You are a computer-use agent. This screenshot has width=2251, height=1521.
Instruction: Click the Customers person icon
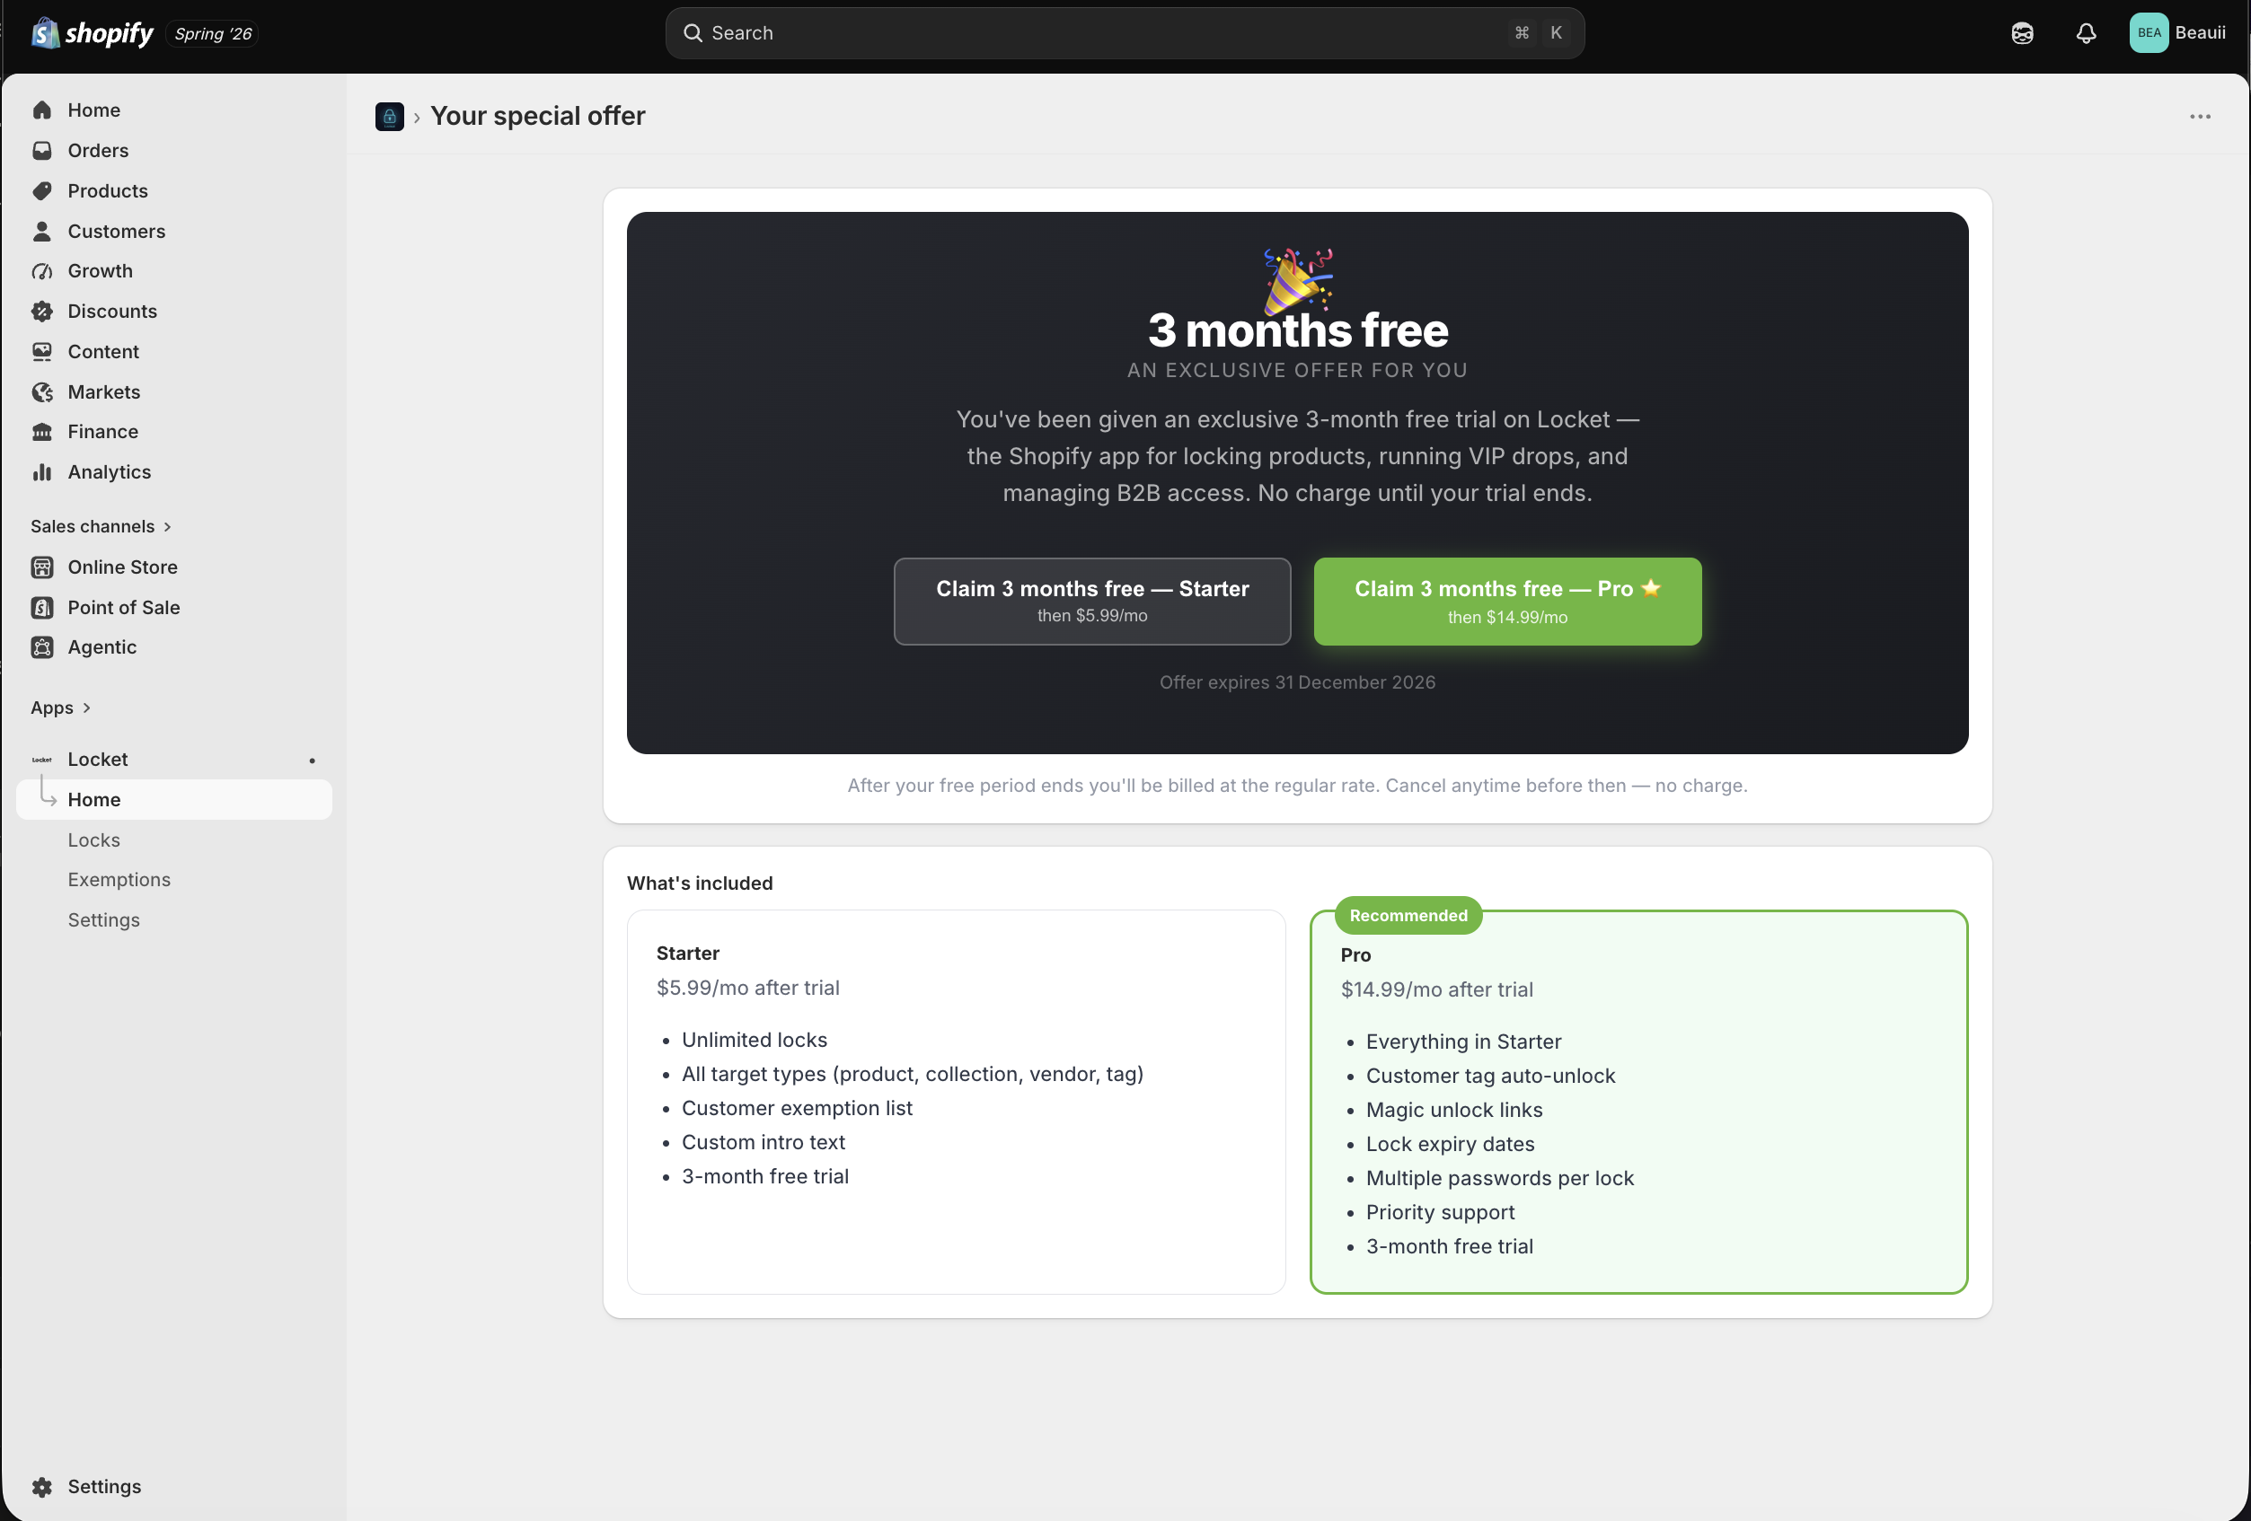[x=41, y=232]
